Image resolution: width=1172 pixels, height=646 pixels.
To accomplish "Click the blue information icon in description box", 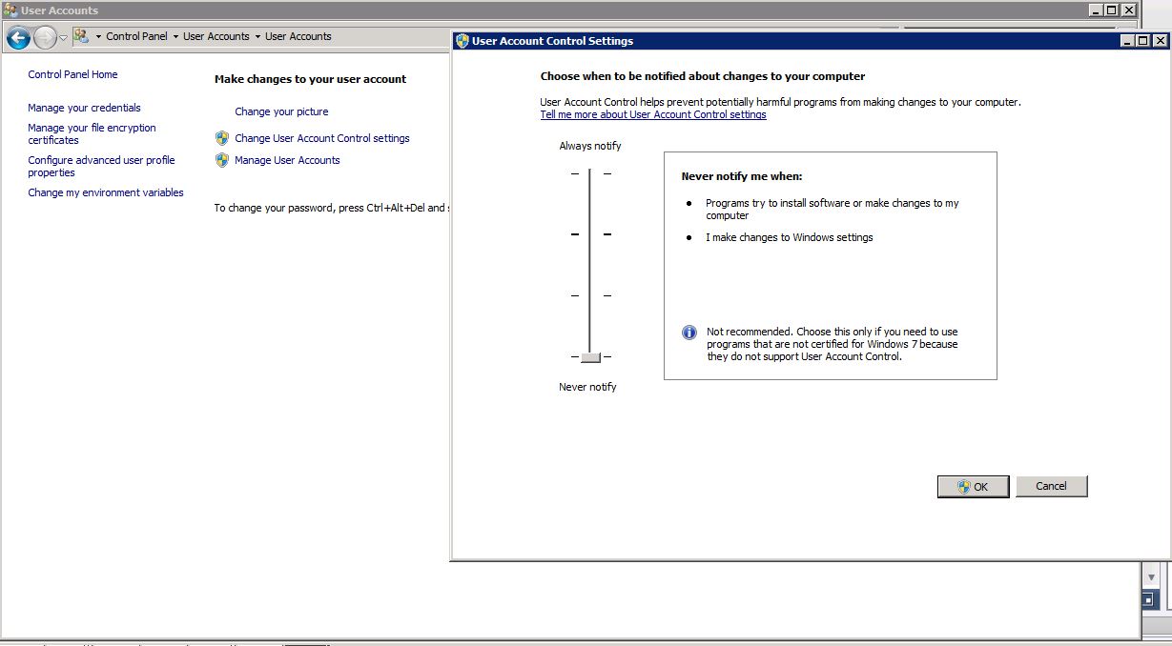I will [x=689, y=333].
